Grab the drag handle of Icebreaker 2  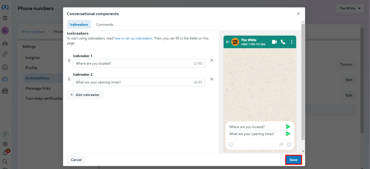(x=69, y=79)
